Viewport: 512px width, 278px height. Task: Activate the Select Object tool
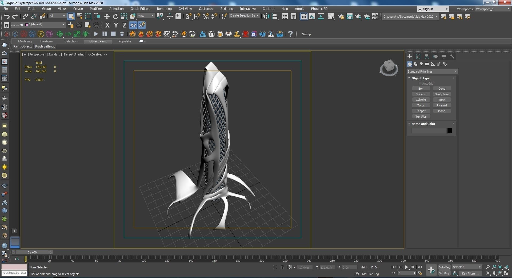pyautogui.click(x=71, y=17)
